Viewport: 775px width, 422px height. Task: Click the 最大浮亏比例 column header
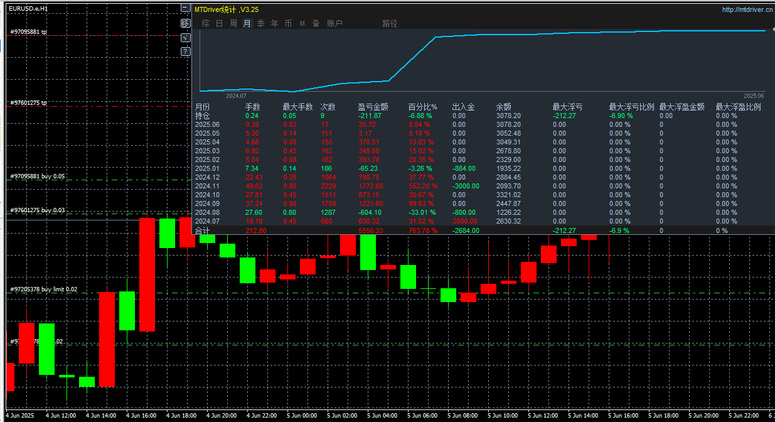click(631, 107)
